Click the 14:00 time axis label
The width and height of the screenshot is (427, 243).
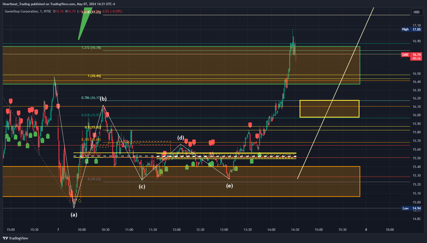pos(271,230)
